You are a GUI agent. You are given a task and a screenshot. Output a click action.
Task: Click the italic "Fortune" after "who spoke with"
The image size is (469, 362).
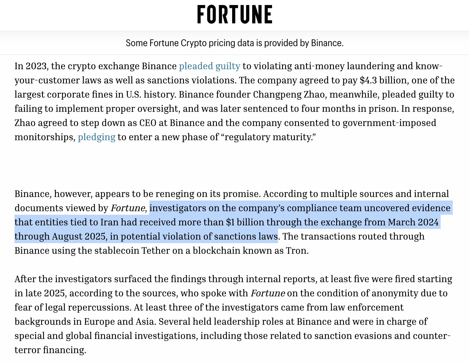pos(268,293)
